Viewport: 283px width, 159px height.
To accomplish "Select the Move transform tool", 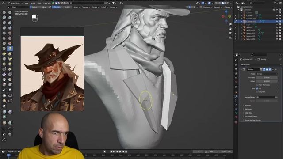I will pos(4,129).
